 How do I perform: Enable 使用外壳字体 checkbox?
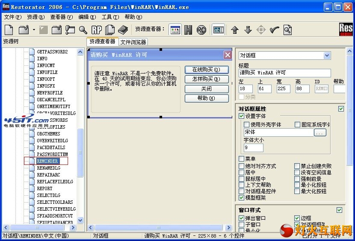(246, 124)
